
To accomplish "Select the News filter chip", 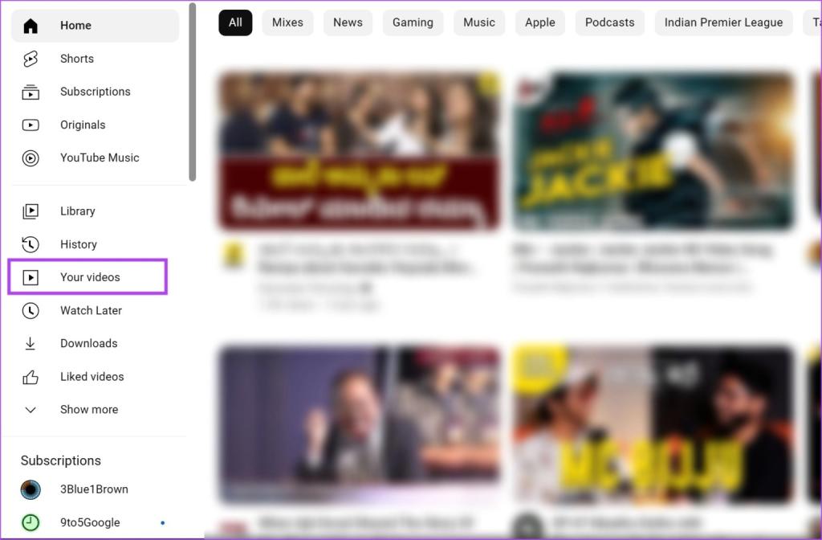I will 348,22.
